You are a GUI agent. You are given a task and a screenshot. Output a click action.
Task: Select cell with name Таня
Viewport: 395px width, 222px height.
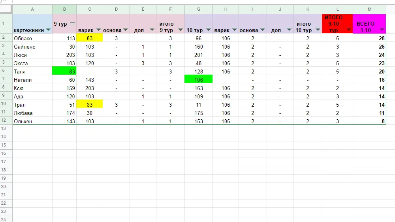click(32, 71)
